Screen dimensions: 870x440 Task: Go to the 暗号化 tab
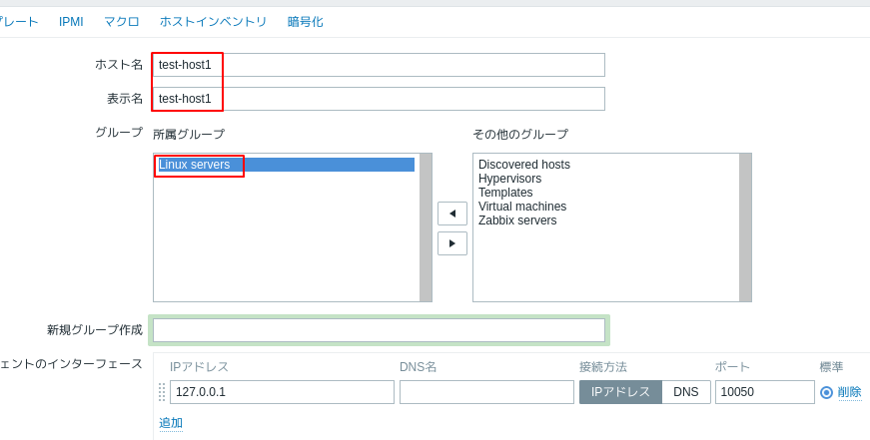[x=306, y=22]
